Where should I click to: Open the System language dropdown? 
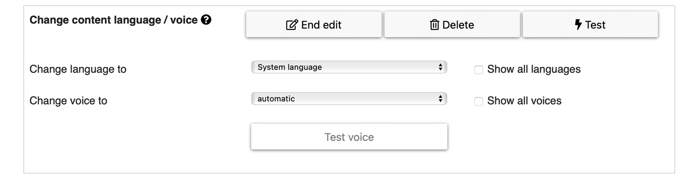click(x=349, y=67)
